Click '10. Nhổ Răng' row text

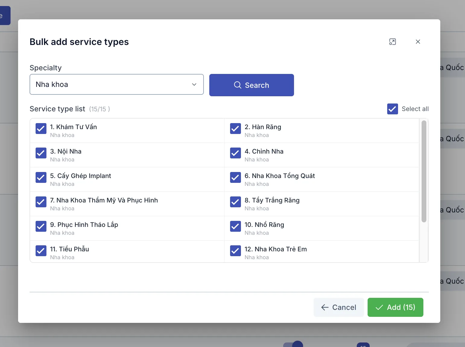(x=264, y=225)
